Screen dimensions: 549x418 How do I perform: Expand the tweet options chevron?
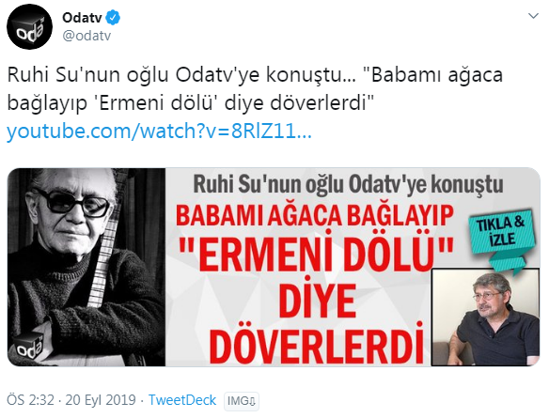pyautogui.click(x=533, y=16)
